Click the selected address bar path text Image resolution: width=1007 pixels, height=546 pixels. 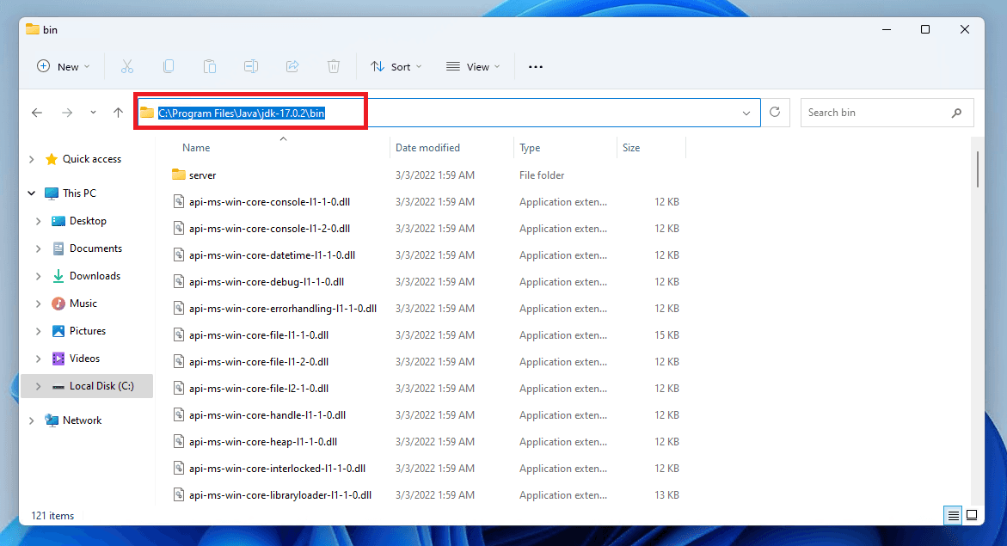point(242,113)
